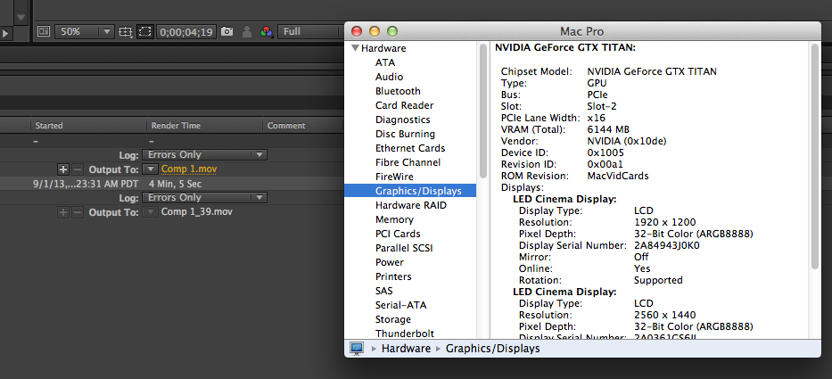Open the Log dropdown above Comp 1.mov
The width and height of the screenshot is (832, 379).
[x=204, y=154]
